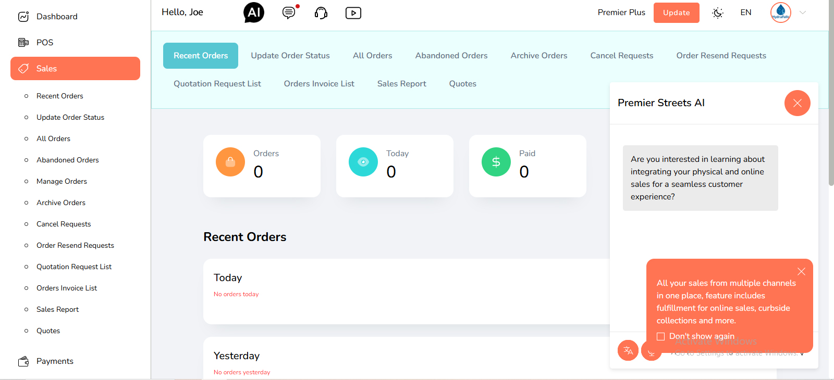Open POS from the sidebar
The width and height of the screenshot is (834, 380).
point(45,43)
